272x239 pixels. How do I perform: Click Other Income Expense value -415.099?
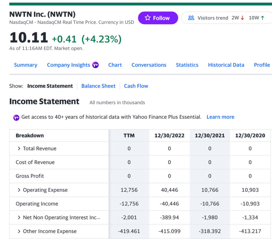point(169,231)
